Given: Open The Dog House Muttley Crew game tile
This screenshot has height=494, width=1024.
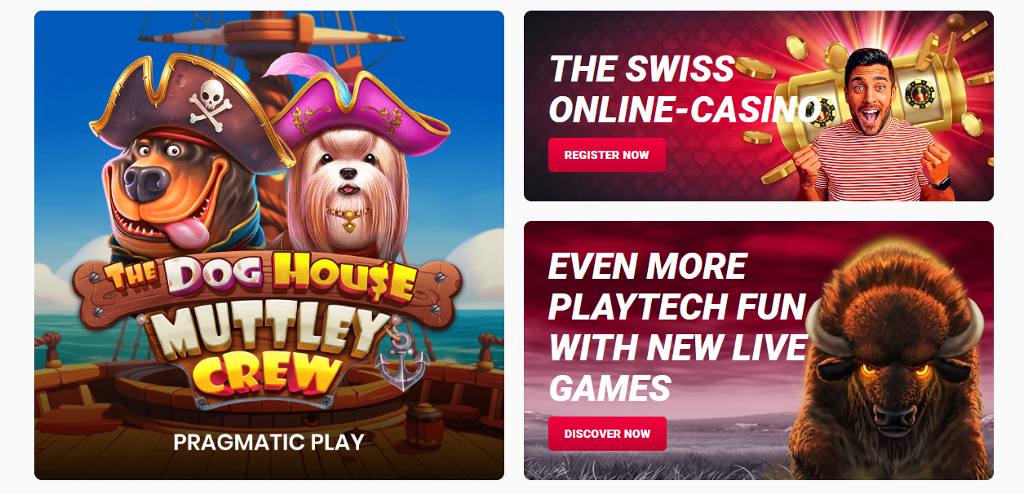Looking at the screenshot, I should pyautogui.click(x=269, y=245).
